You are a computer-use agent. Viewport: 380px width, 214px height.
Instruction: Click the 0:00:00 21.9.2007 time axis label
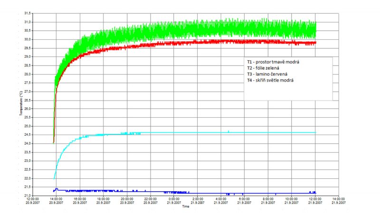point(174,201)
